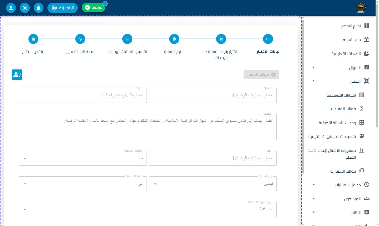Open the "مخططات التصحيح" step icon
This screenshot has height=226, width=379.
click(x=80, y=39)
